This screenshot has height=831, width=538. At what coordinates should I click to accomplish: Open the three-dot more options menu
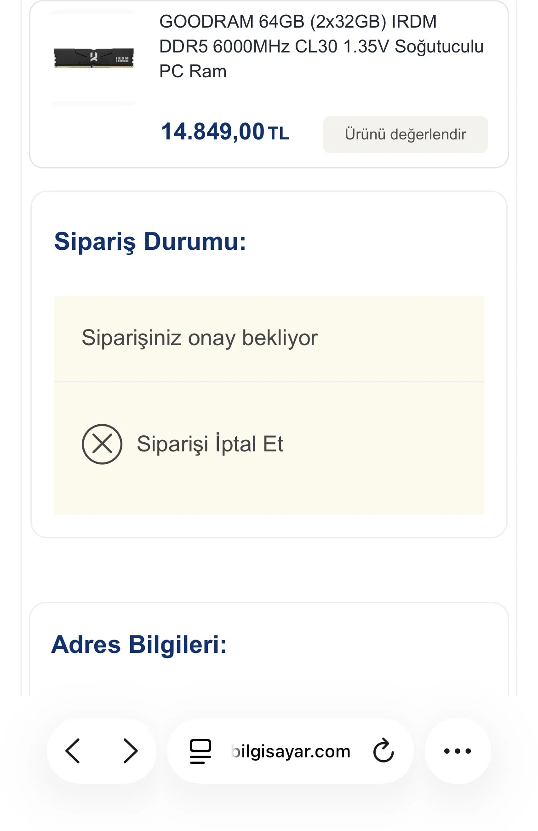tap(458, 751)
